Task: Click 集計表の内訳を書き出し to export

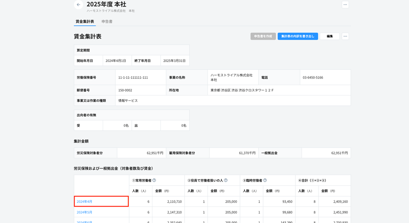Action: tap(298, 36)
